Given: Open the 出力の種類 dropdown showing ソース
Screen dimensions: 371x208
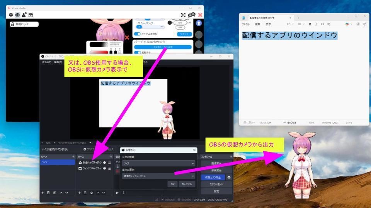Looking at the screenshot, I should coord(158,163).
